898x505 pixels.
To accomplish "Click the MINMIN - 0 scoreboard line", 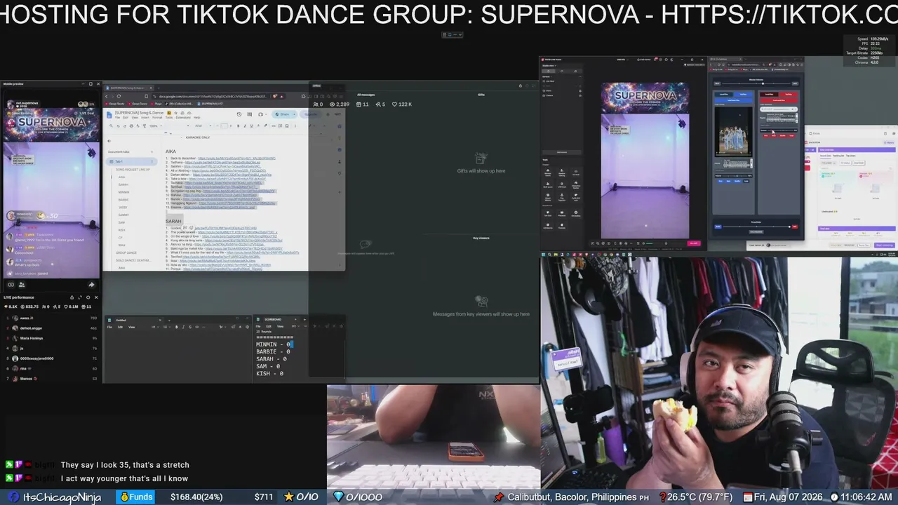I will pyautogui.click(x=273, y=345).
